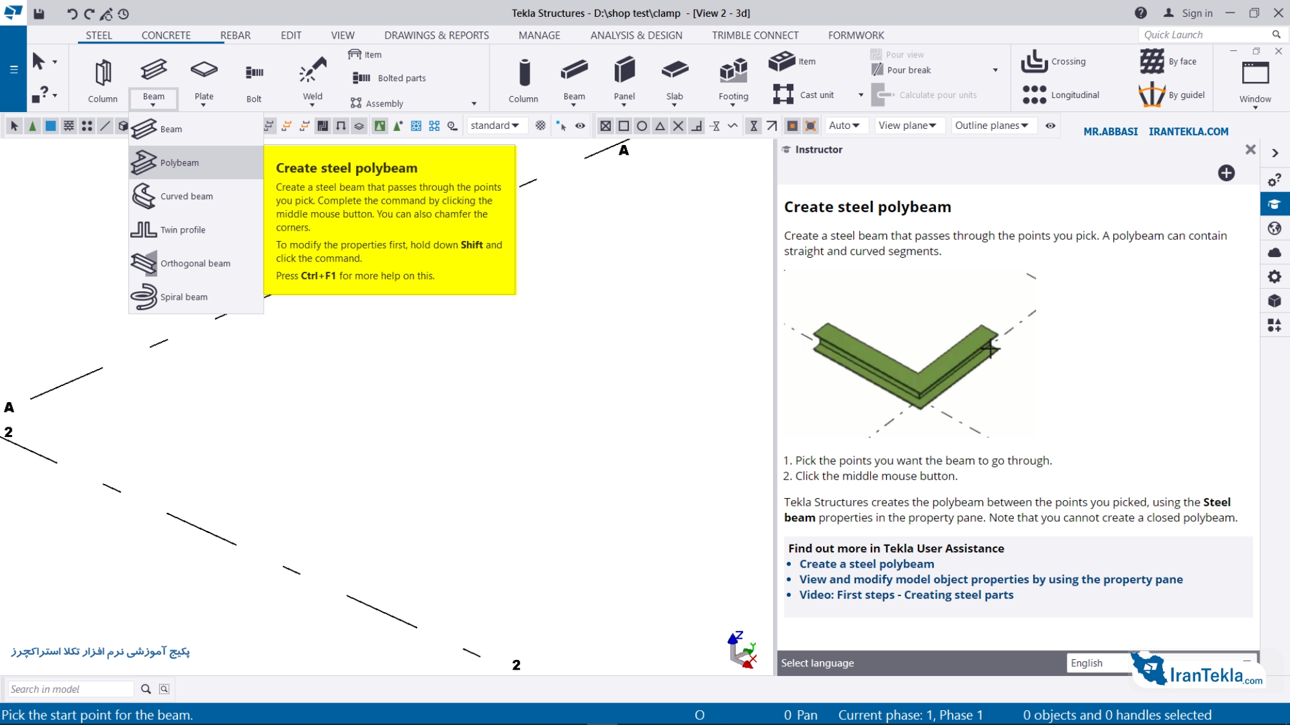Click Pour break tool
The image size is (1290, 725).
(x=902, y=70)
